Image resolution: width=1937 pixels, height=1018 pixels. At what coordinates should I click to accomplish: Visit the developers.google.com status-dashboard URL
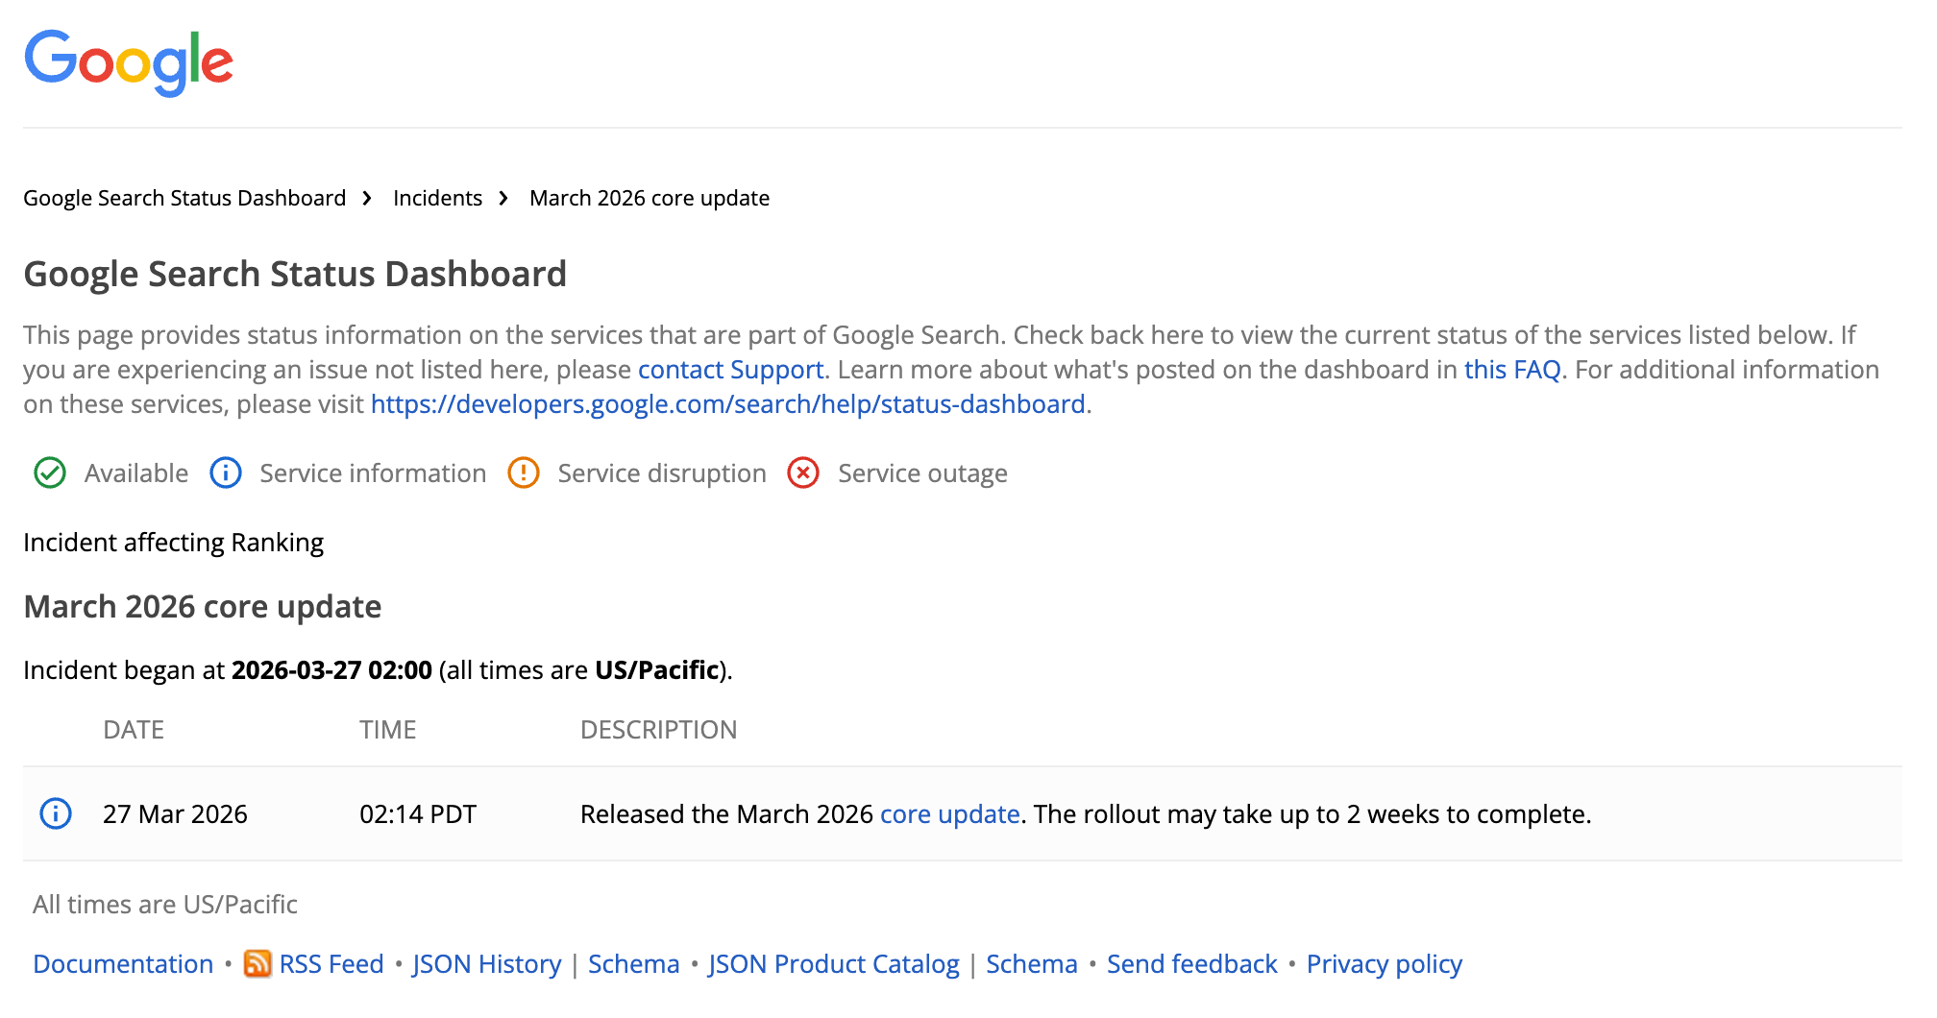click(727, 404)
